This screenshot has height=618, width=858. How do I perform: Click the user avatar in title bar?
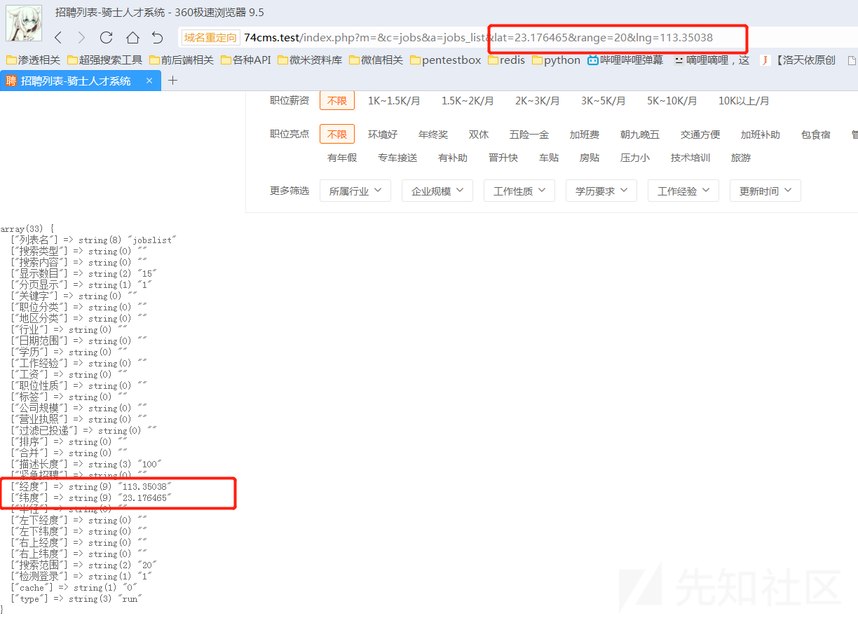tap(24, 22)
